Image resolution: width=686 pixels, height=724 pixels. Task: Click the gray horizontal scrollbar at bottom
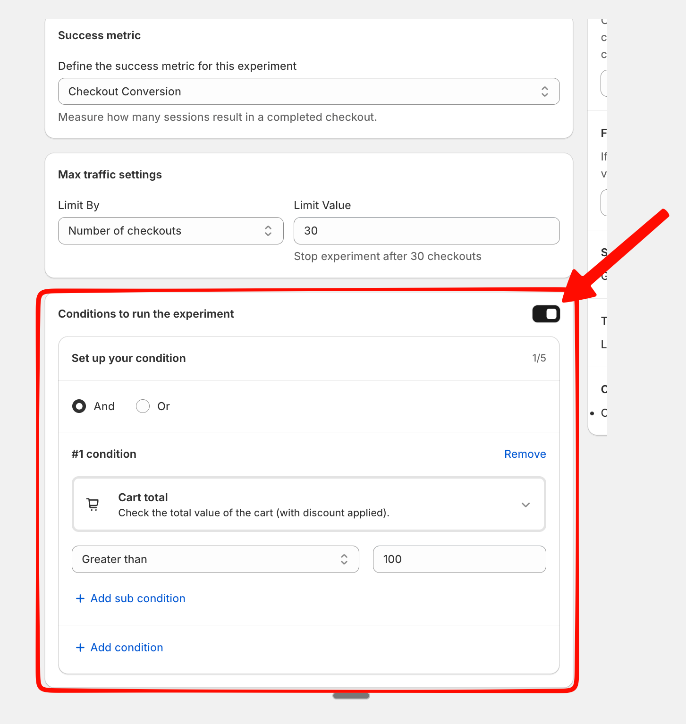click(x=351, y=696)
